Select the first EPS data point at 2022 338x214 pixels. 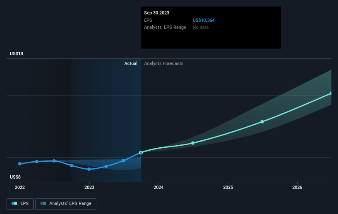[20, 164]
